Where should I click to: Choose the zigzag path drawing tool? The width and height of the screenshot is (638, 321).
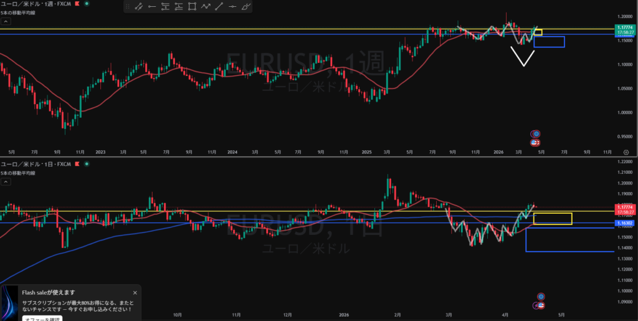pos(206,7)
